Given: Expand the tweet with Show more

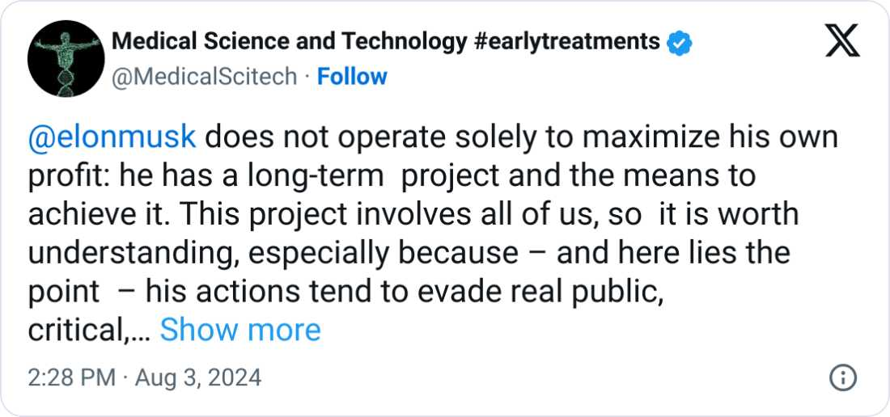Looking at the screenshot, I should pos(240,330).
